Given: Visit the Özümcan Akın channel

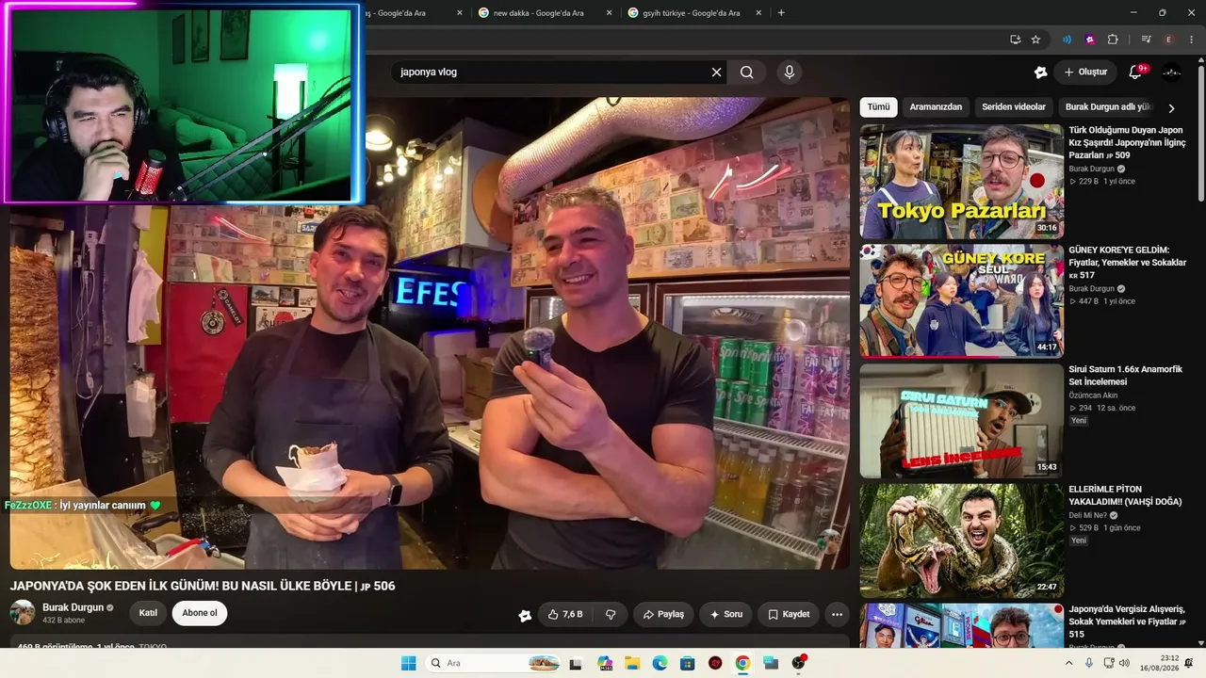Looking at the screenshot, I should point(1093,395).
